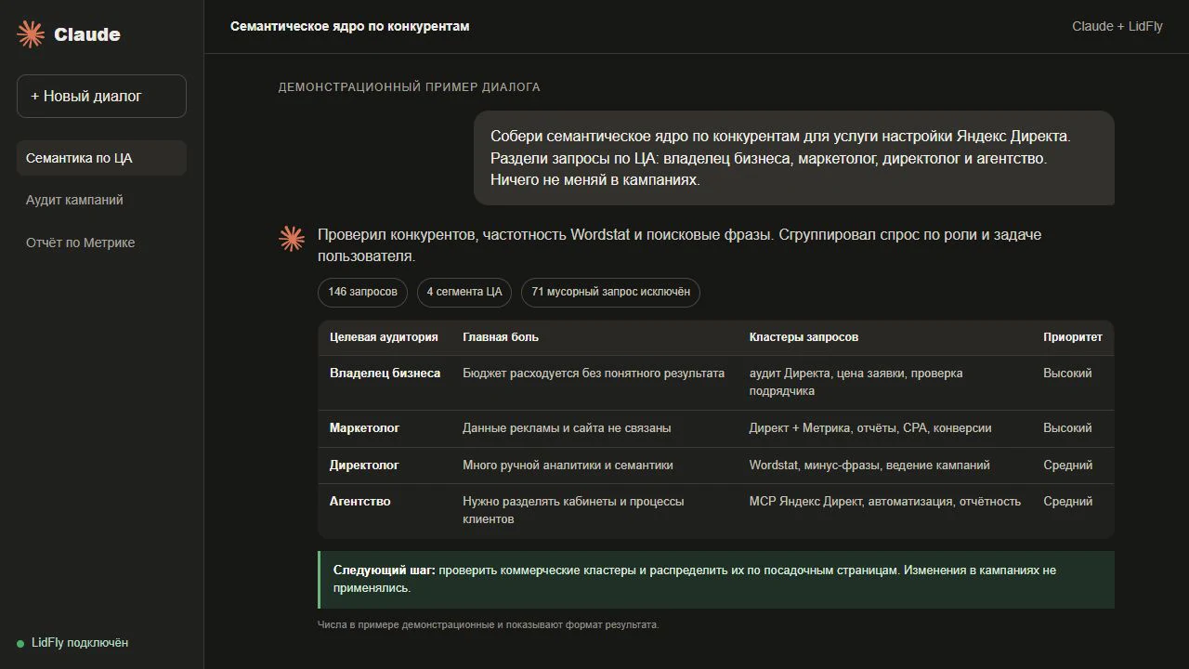Select the Директолог row label

364,465
